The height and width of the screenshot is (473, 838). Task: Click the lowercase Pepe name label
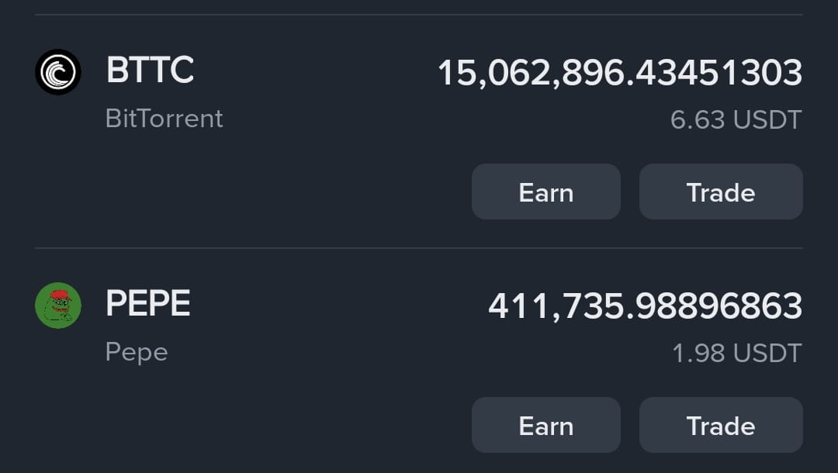click(x=137, y=352)
